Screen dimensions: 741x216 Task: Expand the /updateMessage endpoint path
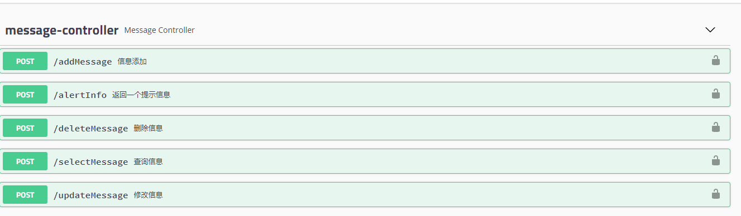point(90,195)
